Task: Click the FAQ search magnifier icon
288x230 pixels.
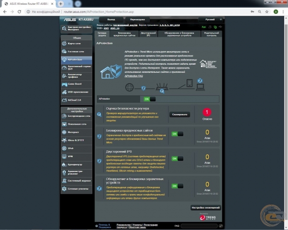Action: [x=221, y=226]
